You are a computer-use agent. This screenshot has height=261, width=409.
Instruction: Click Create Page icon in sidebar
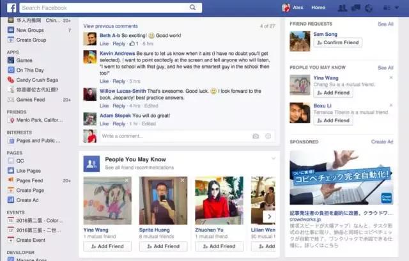pos(11,190)
